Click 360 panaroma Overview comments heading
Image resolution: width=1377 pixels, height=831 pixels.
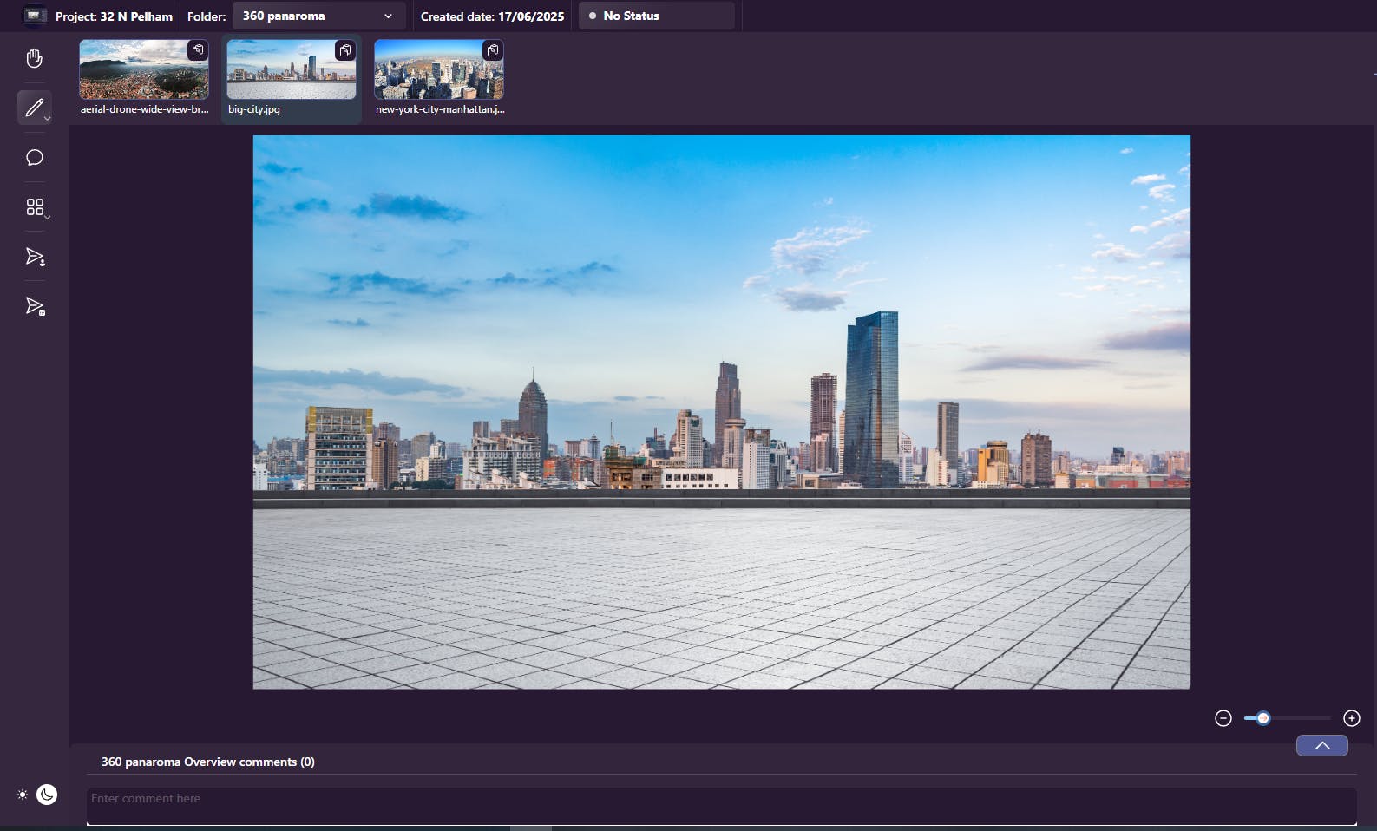[208, 762]
